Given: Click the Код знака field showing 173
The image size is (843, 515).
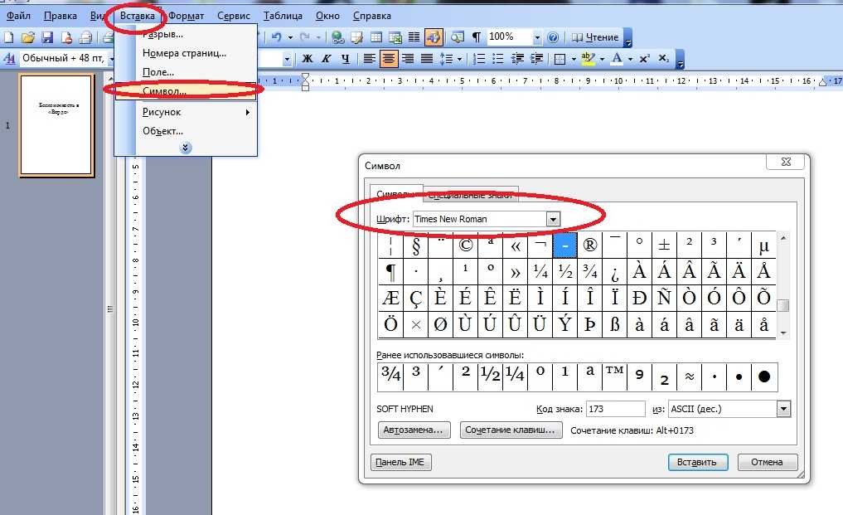Looking at the screenshot, I should 616,409.
